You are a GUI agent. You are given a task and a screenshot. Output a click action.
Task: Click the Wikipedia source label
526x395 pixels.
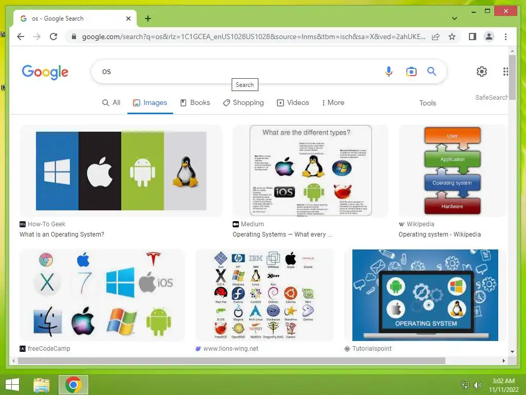[x=420, y=224]
